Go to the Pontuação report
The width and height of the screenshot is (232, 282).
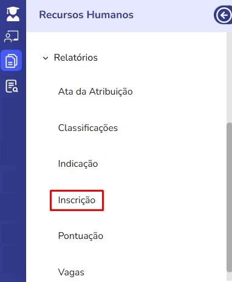pyautogui.click(x=81, y=236)
